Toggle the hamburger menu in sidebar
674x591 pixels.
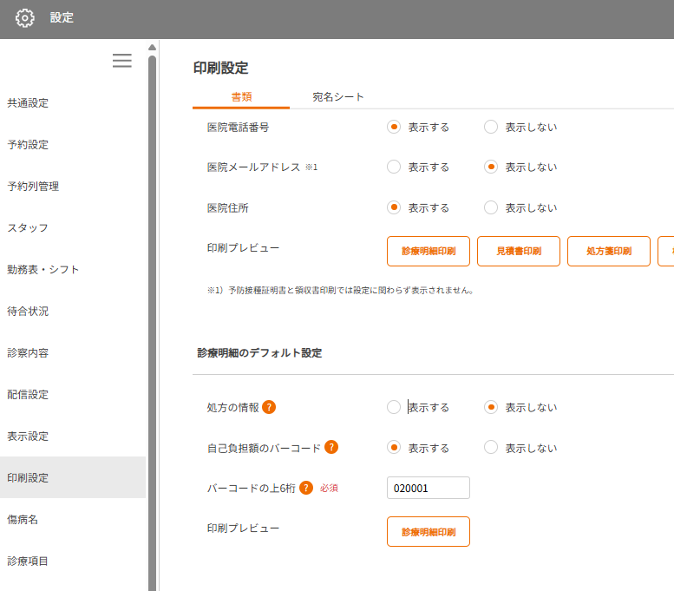point(121,61)
